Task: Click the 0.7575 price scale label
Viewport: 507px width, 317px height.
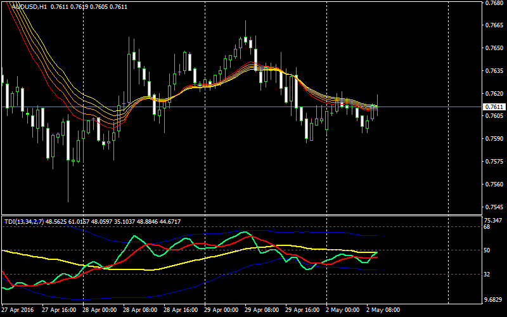Action: pyautogui.click(x=494, y=162)
